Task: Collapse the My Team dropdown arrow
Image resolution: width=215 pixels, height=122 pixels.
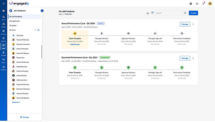Action: 35,30
